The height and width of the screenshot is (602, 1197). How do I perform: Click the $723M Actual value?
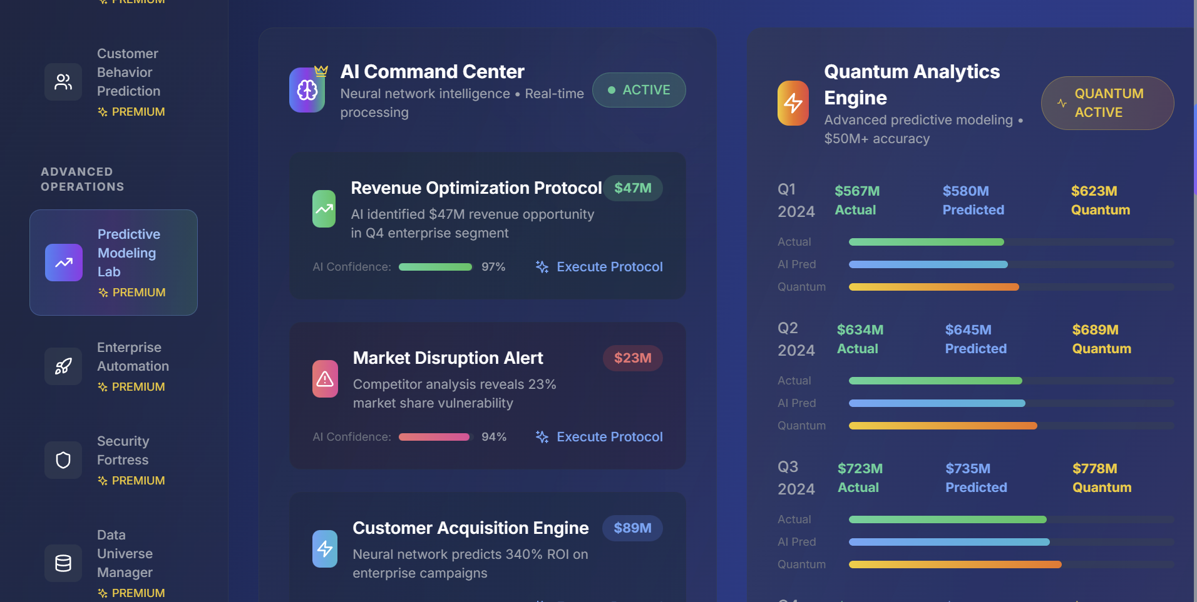860,478
